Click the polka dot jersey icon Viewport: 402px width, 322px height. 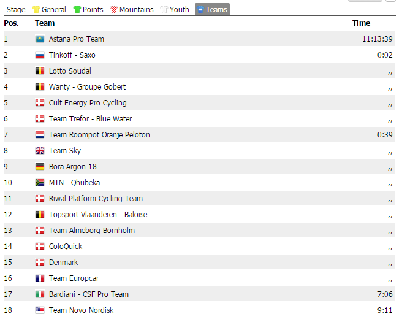click(x=114, y=10)
